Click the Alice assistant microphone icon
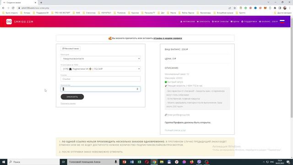 point(116,162)
